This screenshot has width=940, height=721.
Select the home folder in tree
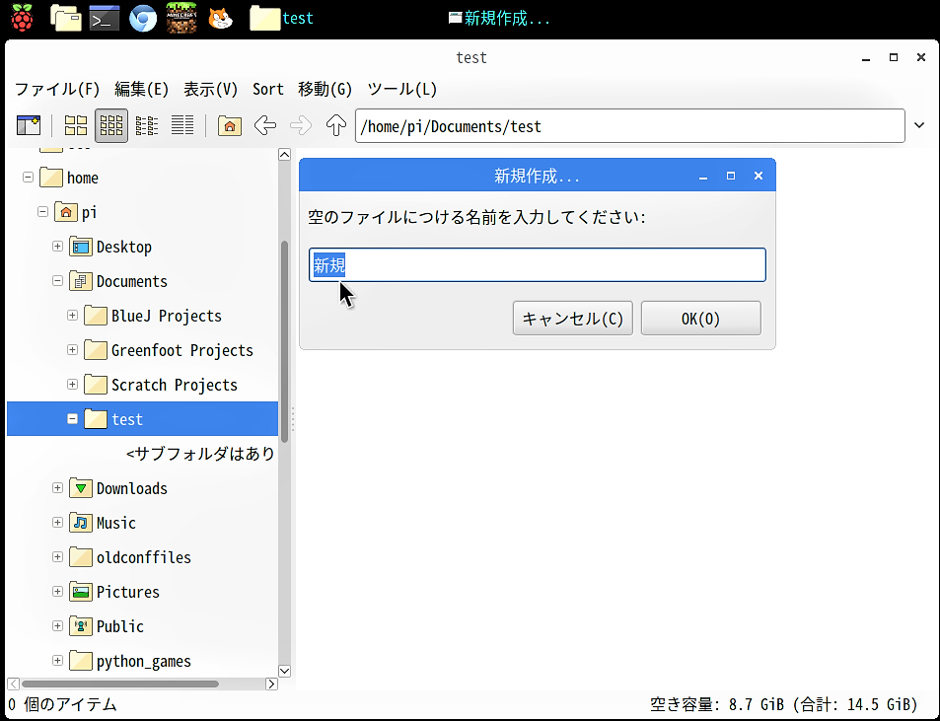coord(69,178)
